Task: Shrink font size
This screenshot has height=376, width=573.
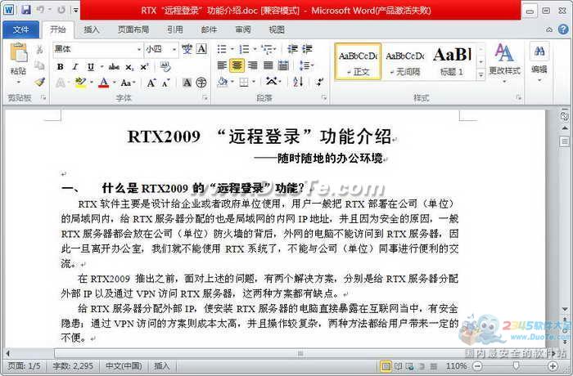Action: [166, 83]
